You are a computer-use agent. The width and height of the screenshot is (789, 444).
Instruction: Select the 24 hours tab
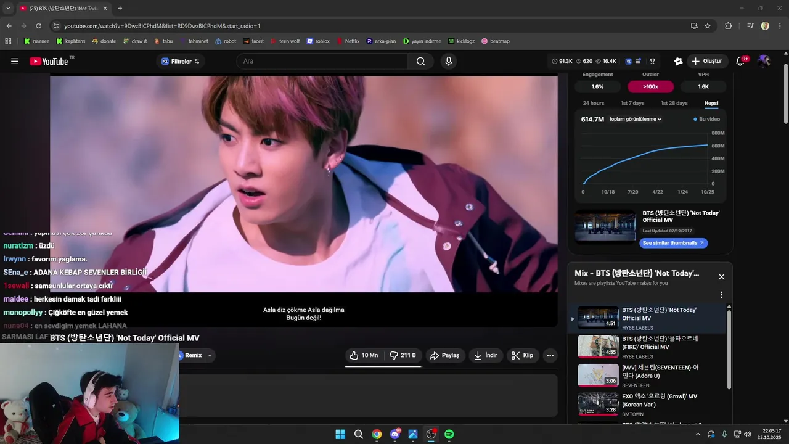click(x=594, y=103)
